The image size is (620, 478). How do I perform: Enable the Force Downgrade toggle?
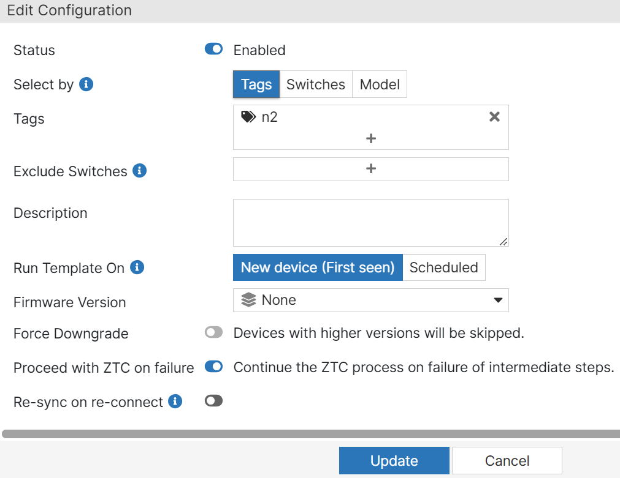click(213, 333)
